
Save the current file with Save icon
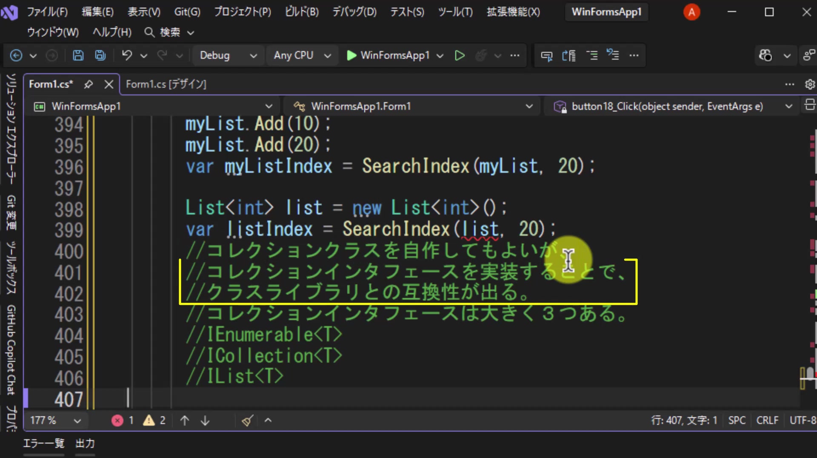[78, 55]
